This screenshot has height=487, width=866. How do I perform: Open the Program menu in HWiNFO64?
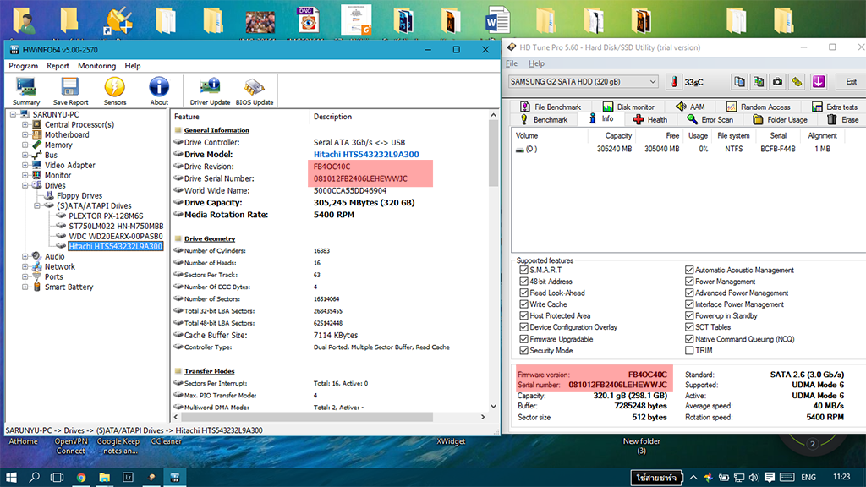tap(23, 66)
